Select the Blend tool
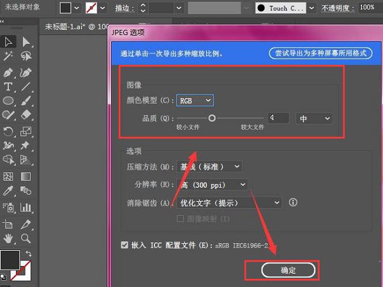The height and width of the screenshot is (287, 383). click(26, 191)
